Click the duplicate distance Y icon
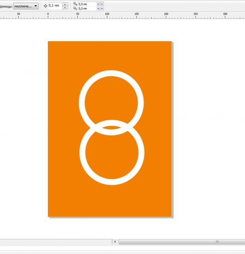The height and width of the screenshot is (254, 245). tap(75, 8)
